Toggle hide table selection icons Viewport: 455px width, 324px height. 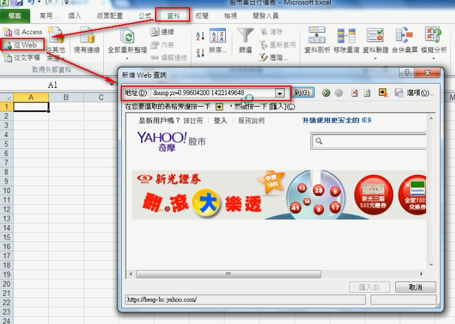(x=383, y=93)
